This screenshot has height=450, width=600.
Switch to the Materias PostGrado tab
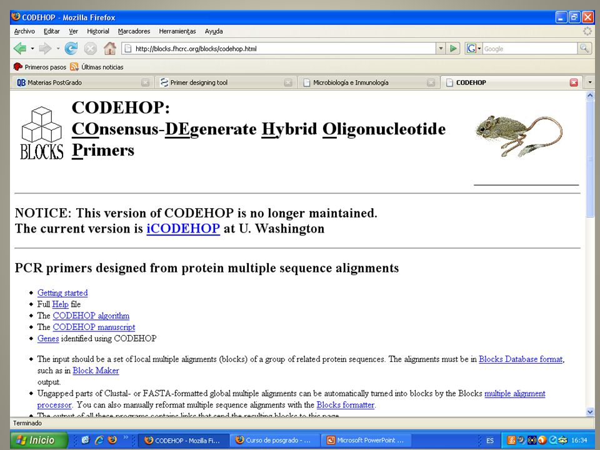pyautogui.click(x=82, y=82)
